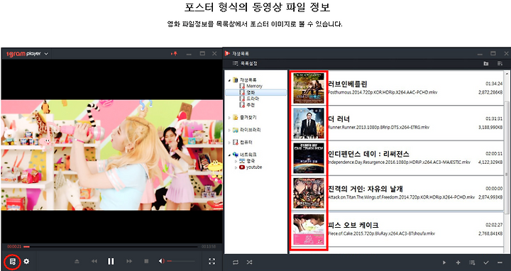The height and width of the screenshot is (271, 511).
Task: Select 더 러너 title in list
Action: click(339, 118)
